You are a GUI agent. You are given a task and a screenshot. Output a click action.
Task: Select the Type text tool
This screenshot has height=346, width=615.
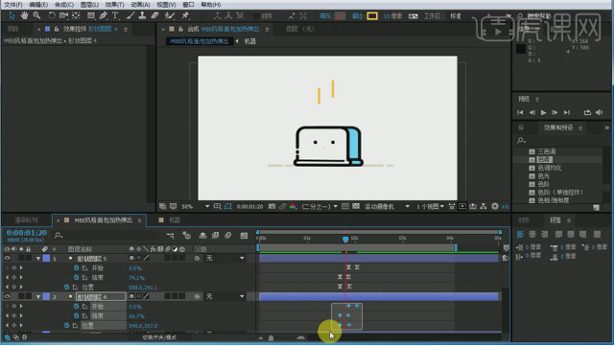(115, 15)
